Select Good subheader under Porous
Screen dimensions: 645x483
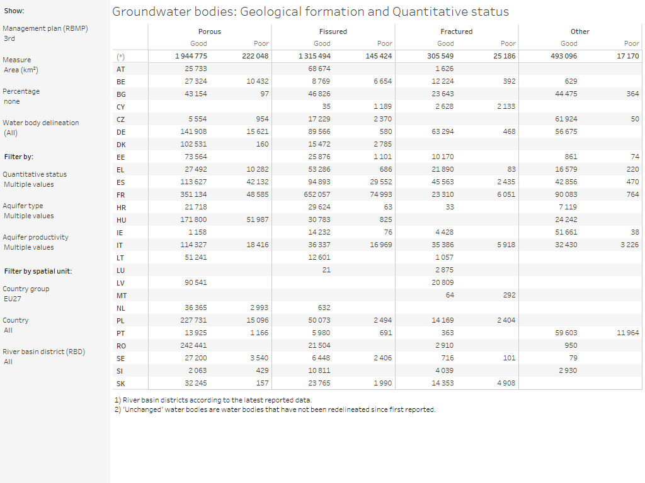pos(198,43)
